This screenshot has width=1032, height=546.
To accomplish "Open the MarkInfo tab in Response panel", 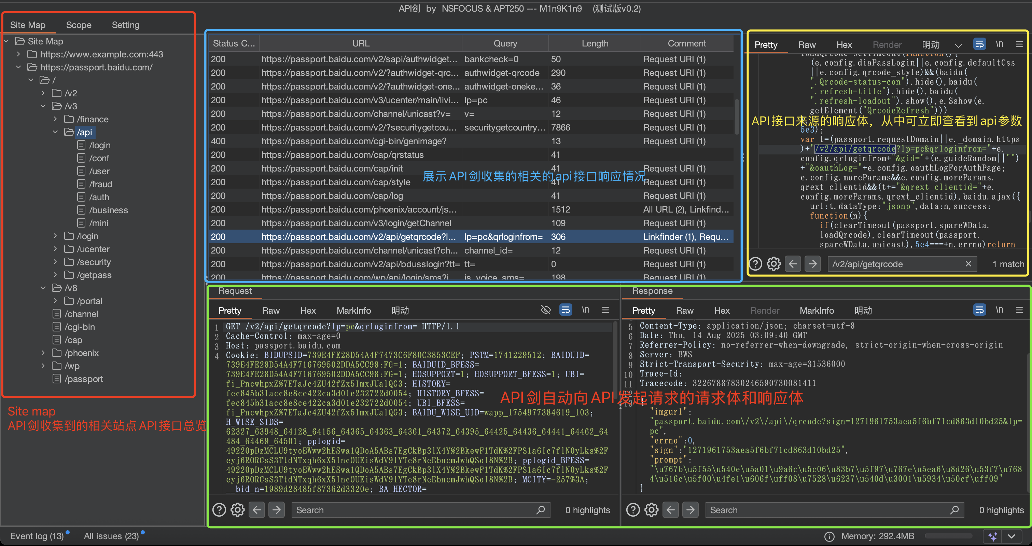I will (817, 310).
